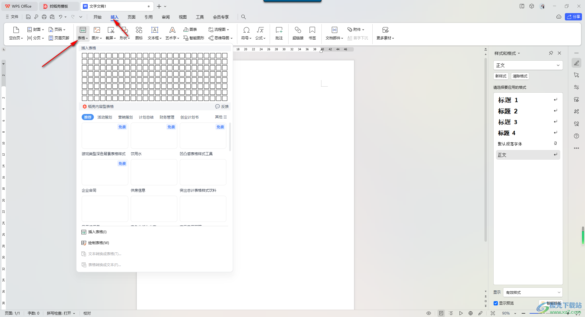Switch to outline view icon
The width and height of the screenshot is (585, 317).
pyautogui.click(x=451, y=313)
